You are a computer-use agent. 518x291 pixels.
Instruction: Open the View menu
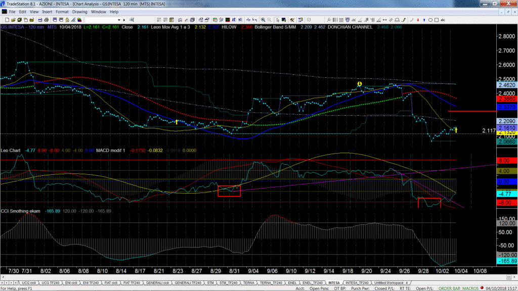point(34,12)
